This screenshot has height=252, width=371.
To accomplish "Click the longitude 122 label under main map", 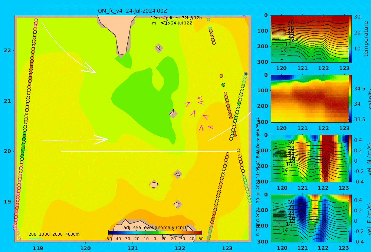I will point(180,248).
